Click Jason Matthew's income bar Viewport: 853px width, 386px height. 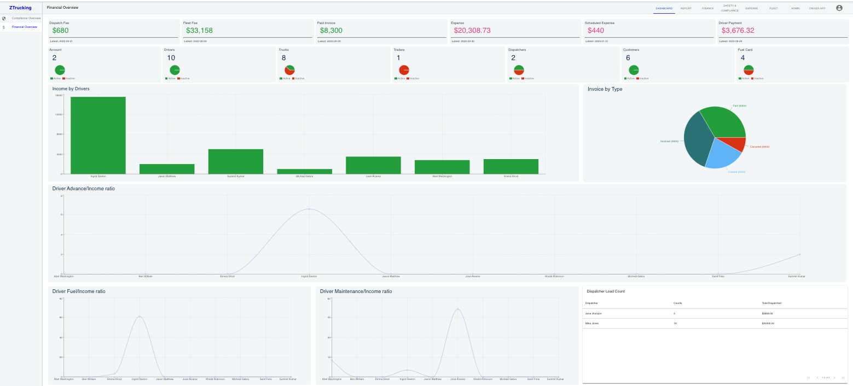tap(167, 169)
